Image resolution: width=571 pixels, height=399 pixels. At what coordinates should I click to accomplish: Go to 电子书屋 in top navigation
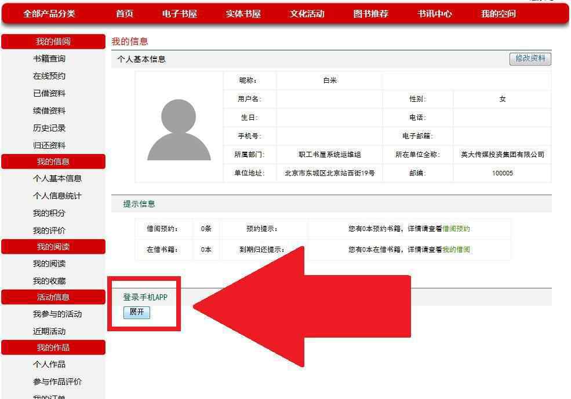(180, 14)
